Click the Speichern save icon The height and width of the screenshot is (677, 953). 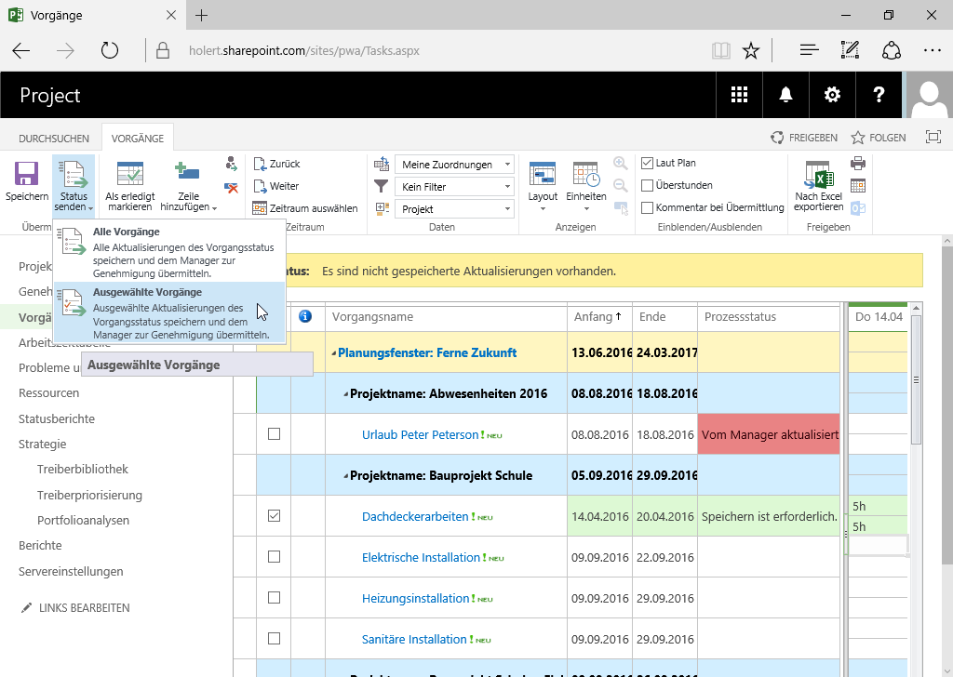click(x=26, y=174)
